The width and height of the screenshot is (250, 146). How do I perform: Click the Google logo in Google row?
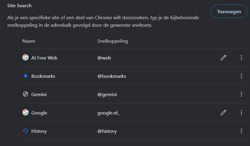point(26,112)
